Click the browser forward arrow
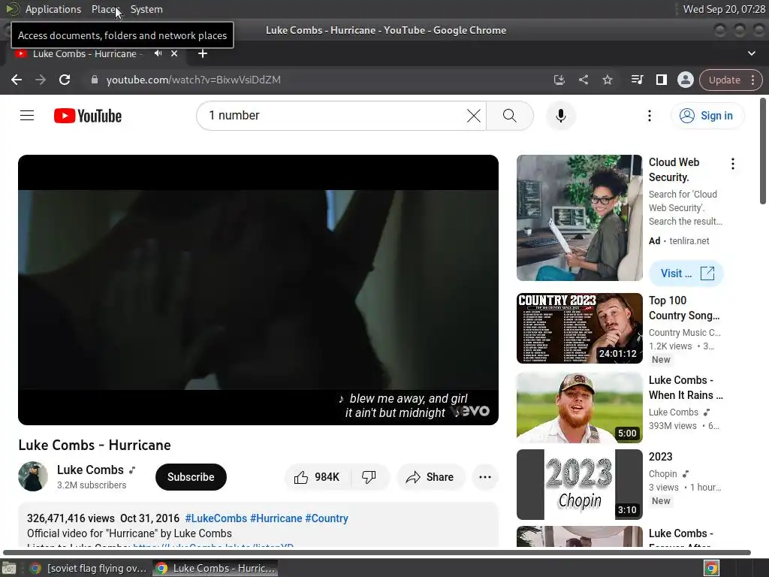Image resolution: width=769 pixels, height=577 pixels. point(41,80)
